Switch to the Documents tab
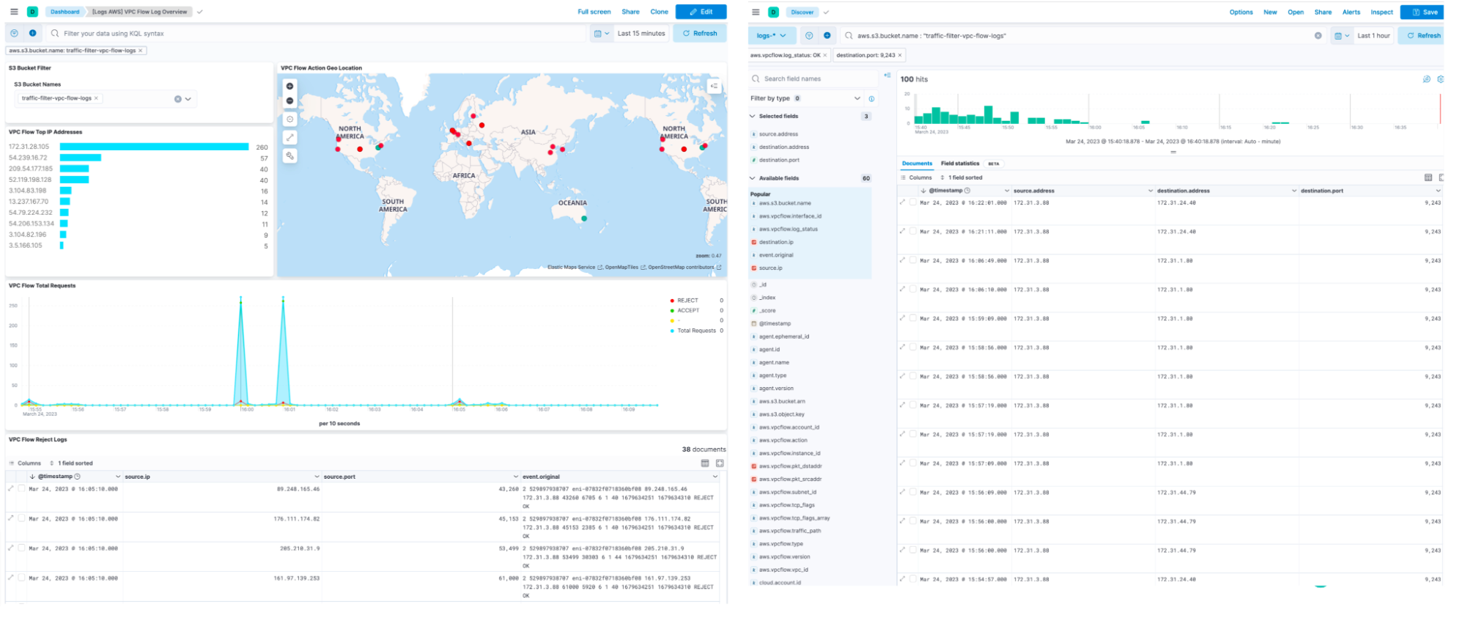Viewport: 1465px width, 621px height. (917, 163)
